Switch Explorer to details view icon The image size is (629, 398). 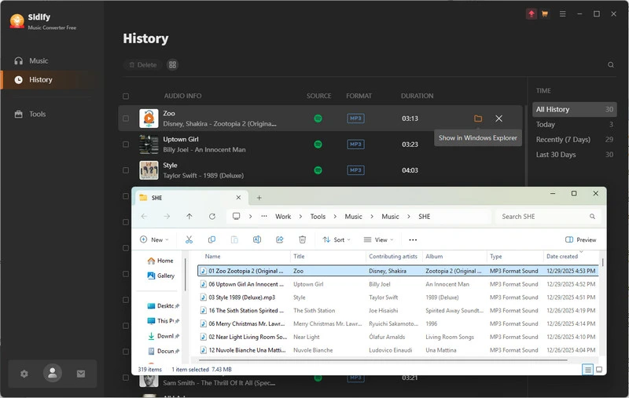(587, 370)
